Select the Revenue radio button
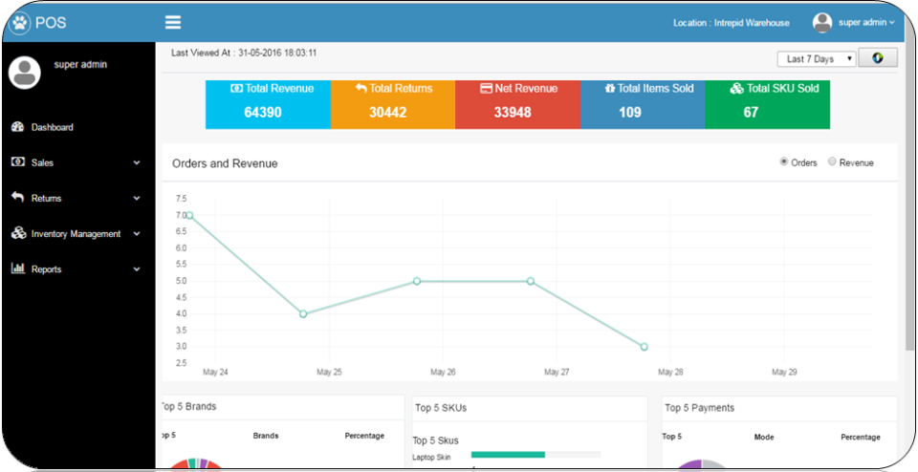This screenshot has height=472, width=918. 832,161
